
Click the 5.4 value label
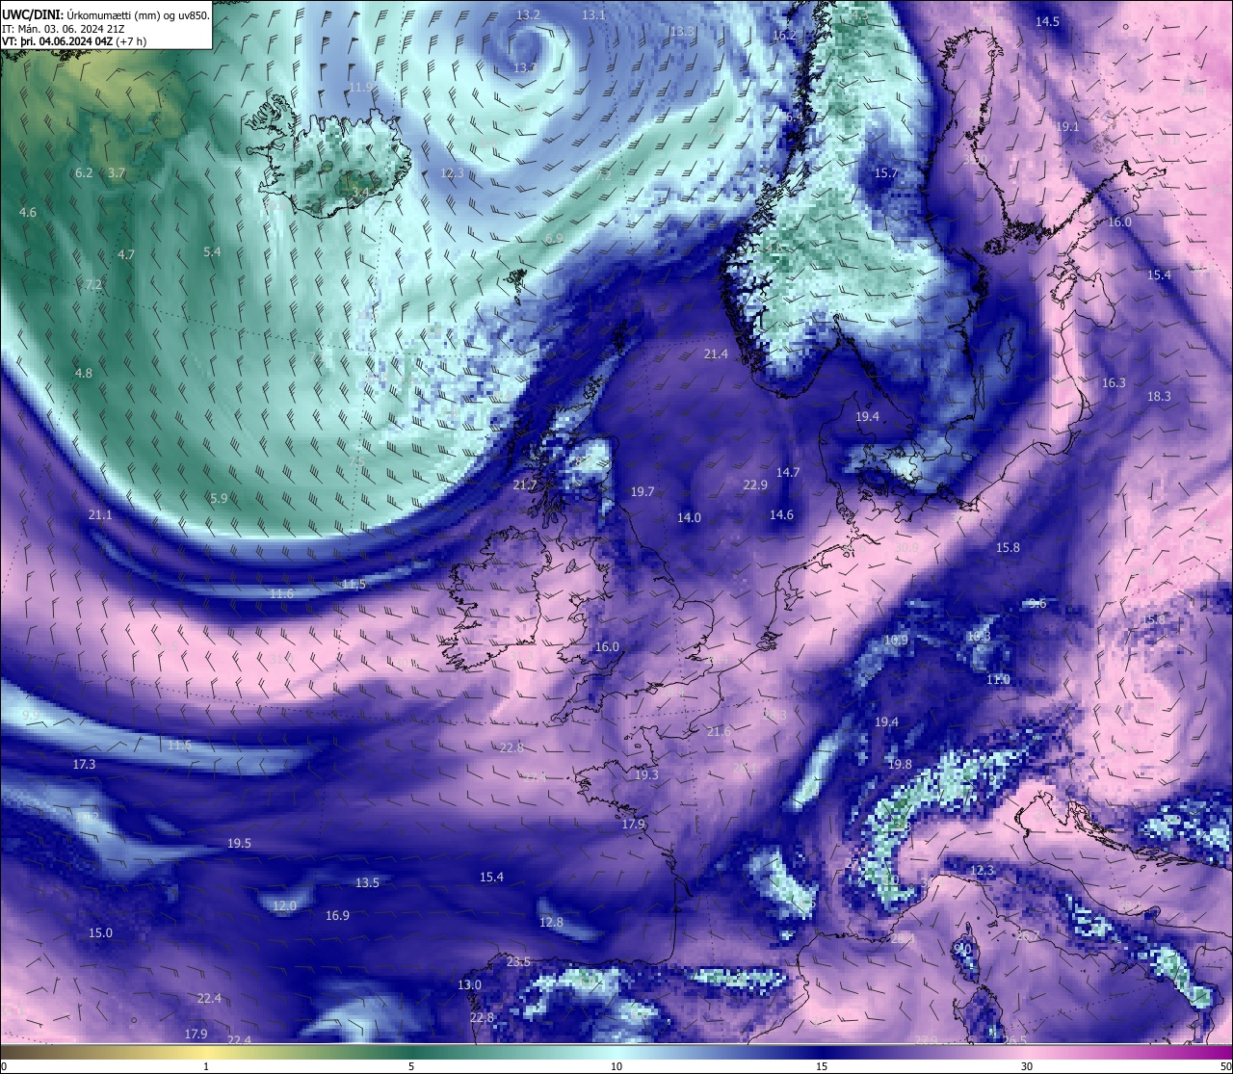click(212, 251)
